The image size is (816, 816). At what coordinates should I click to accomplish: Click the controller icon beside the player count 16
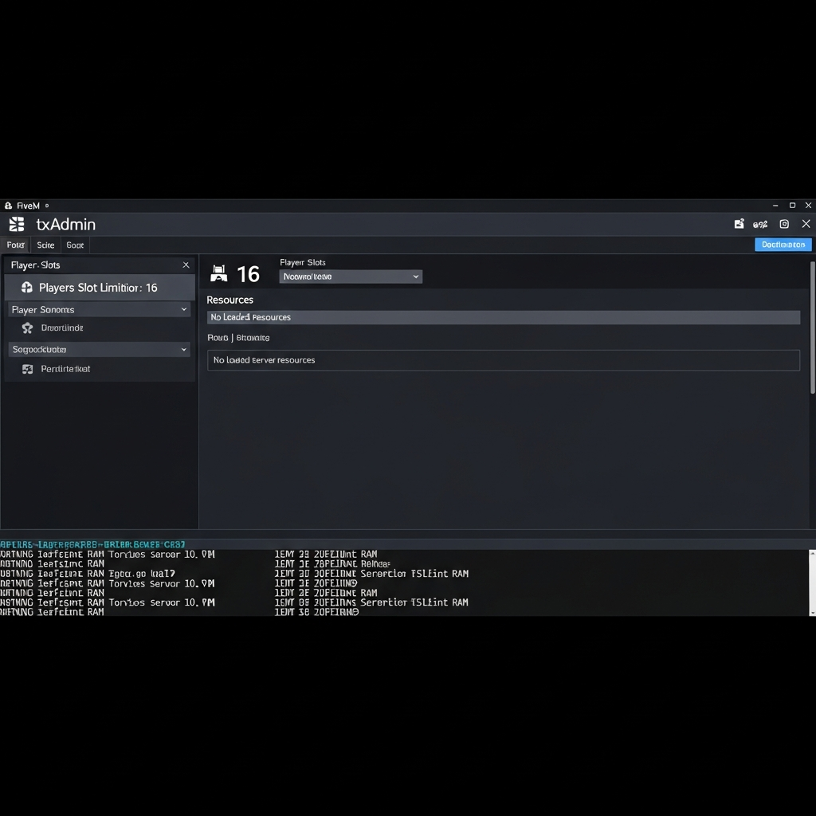click(219, 273)
